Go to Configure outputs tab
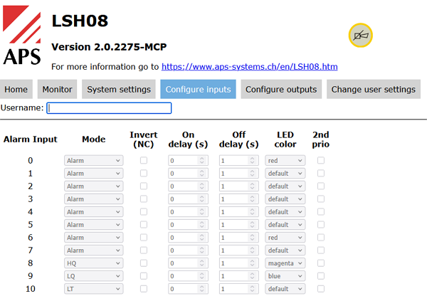The height and width of the screenshot is (301, 427). point(281,90)
